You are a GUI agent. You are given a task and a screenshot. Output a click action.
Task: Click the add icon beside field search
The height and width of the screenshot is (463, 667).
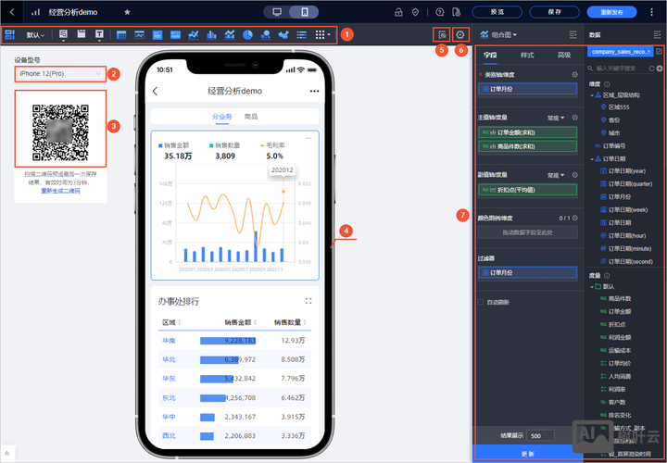click(x=660, y=68)
